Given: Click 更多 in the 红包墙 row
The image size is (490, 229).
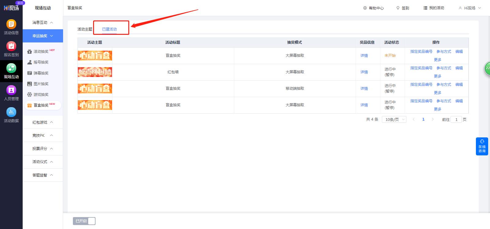Looking at the screenshot, I should (438, 76).
